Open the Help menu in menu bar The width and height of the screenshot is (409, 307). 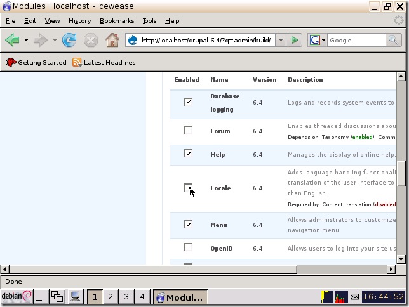(172, 20)
